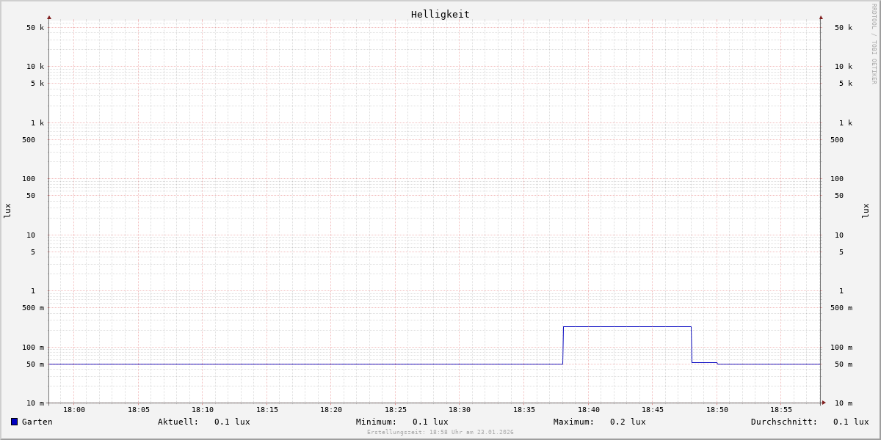This screenshot has width=881, height=440.
Task: Click the 18:25 time axis label
Action: [396, 410]
